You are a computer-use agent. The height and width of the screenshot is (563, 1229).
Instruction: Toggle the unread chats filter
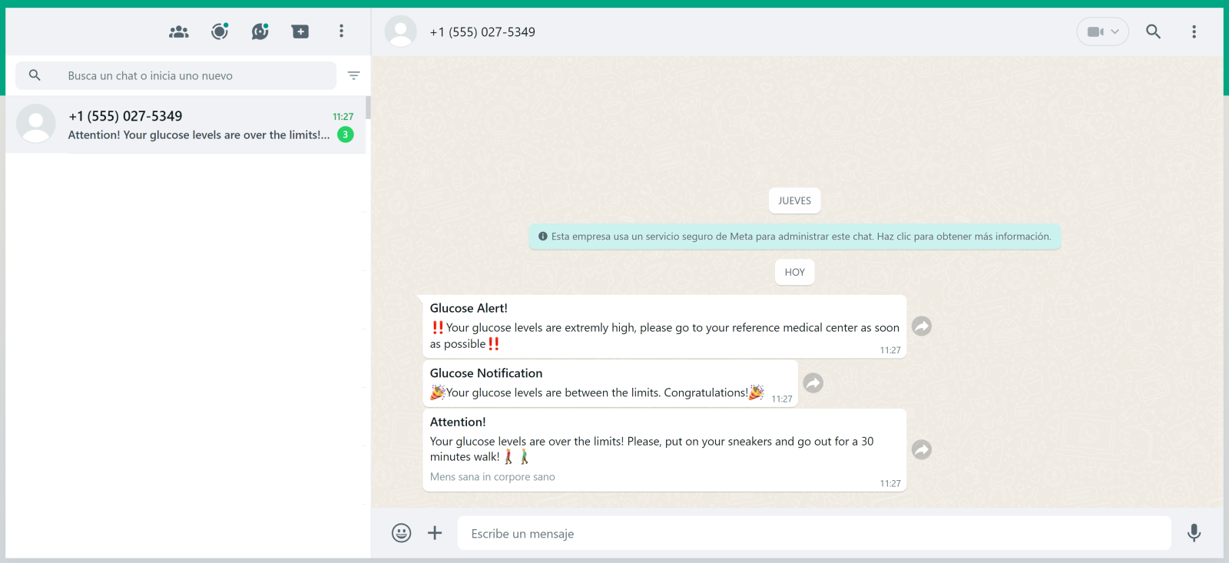[353, 75]
